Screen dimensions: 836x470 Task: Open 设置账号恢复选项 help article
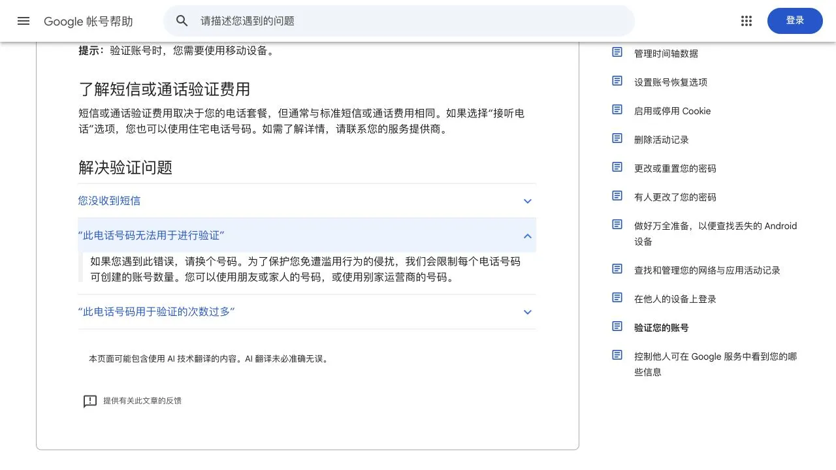(671, 82)
